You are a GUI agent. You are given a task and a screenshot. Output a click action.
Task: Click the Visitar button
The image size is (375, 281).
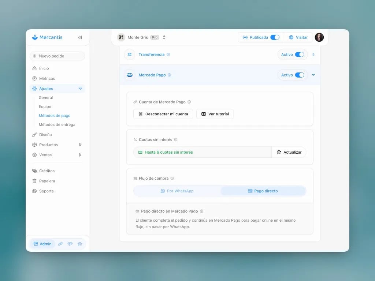298,37
